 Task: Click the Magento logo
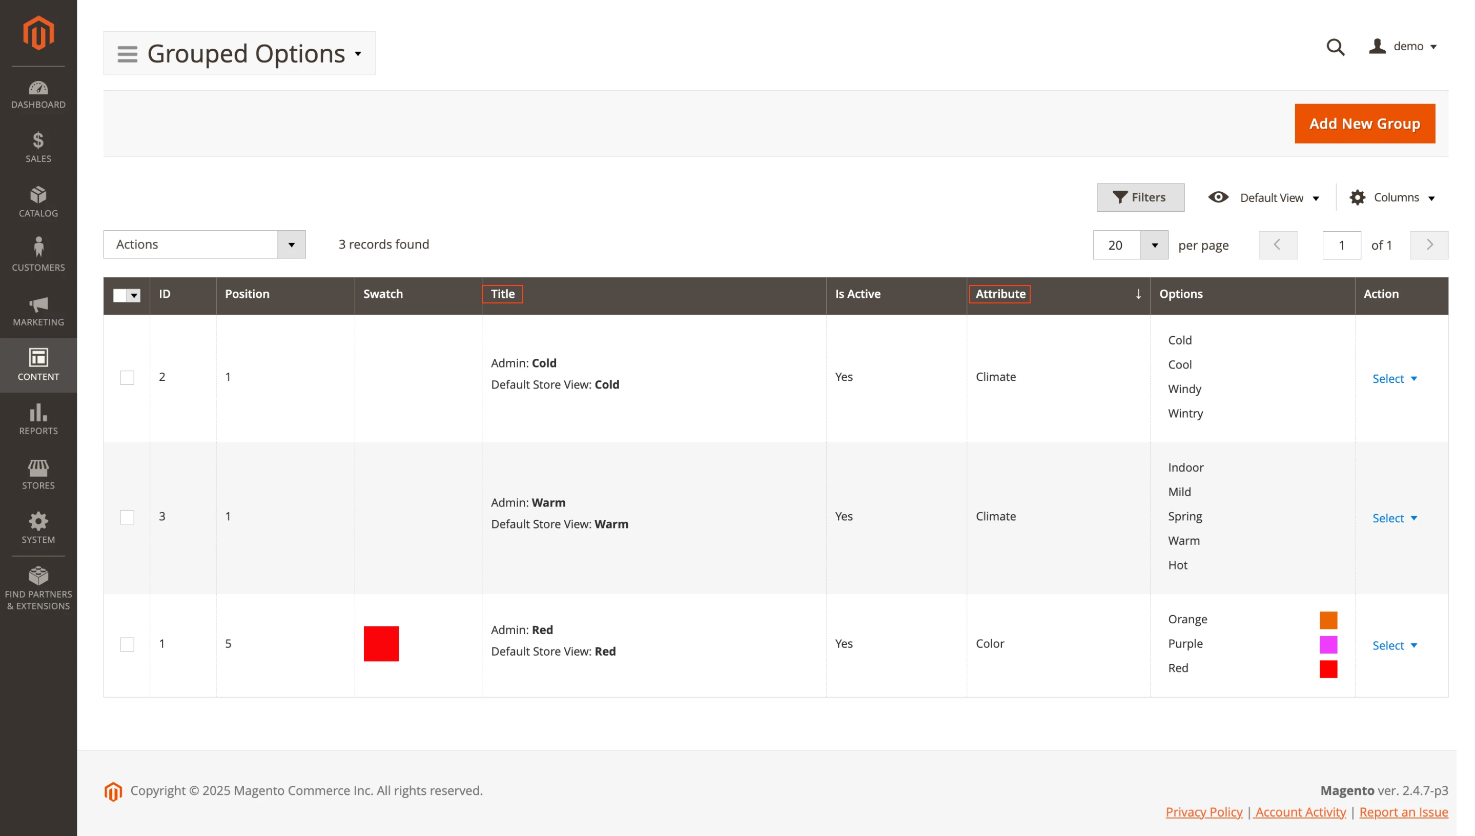coord(37,33)
